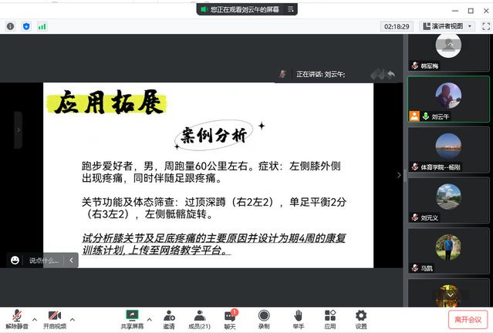
Task: Check the green network signal icon
Action: click(x=42, y=26)
